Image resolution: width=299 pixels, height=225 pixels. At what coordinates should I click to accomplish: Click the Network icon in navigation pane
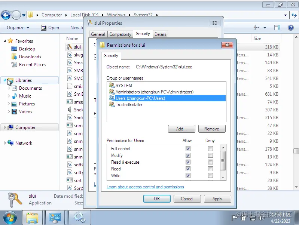pyautogui.click(x=10, y=143)
